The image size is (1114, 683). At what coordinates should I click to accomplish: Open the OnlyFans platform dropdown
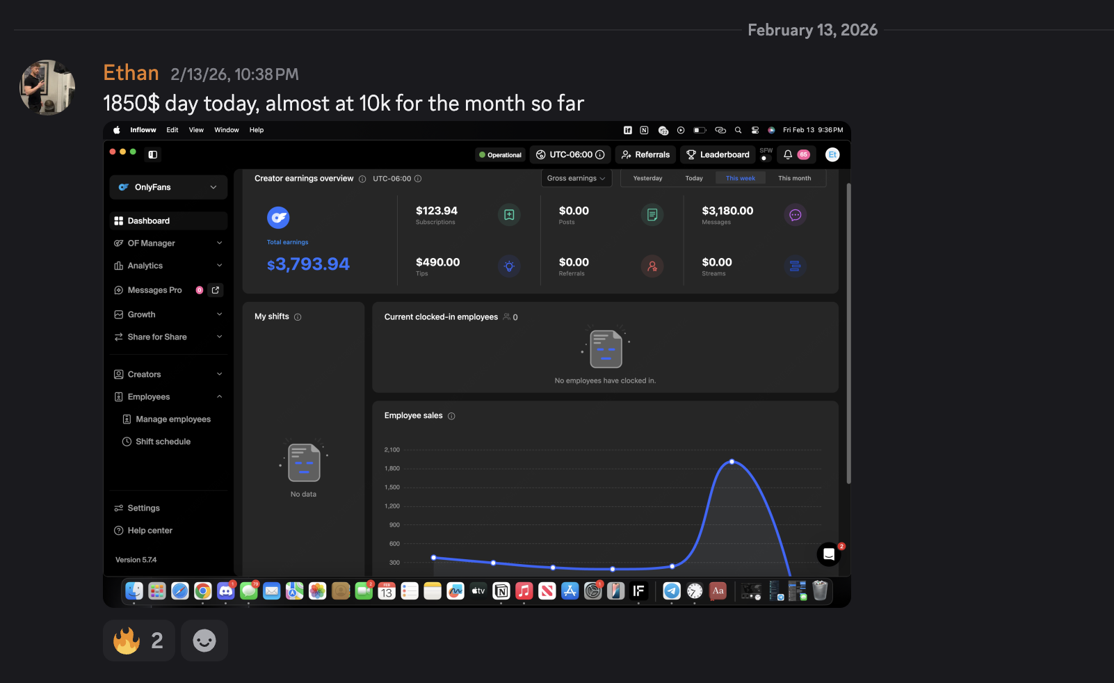coord(168,187)
